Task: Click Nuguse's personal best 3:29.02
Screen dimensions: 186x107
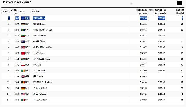Action: [143, 94]
